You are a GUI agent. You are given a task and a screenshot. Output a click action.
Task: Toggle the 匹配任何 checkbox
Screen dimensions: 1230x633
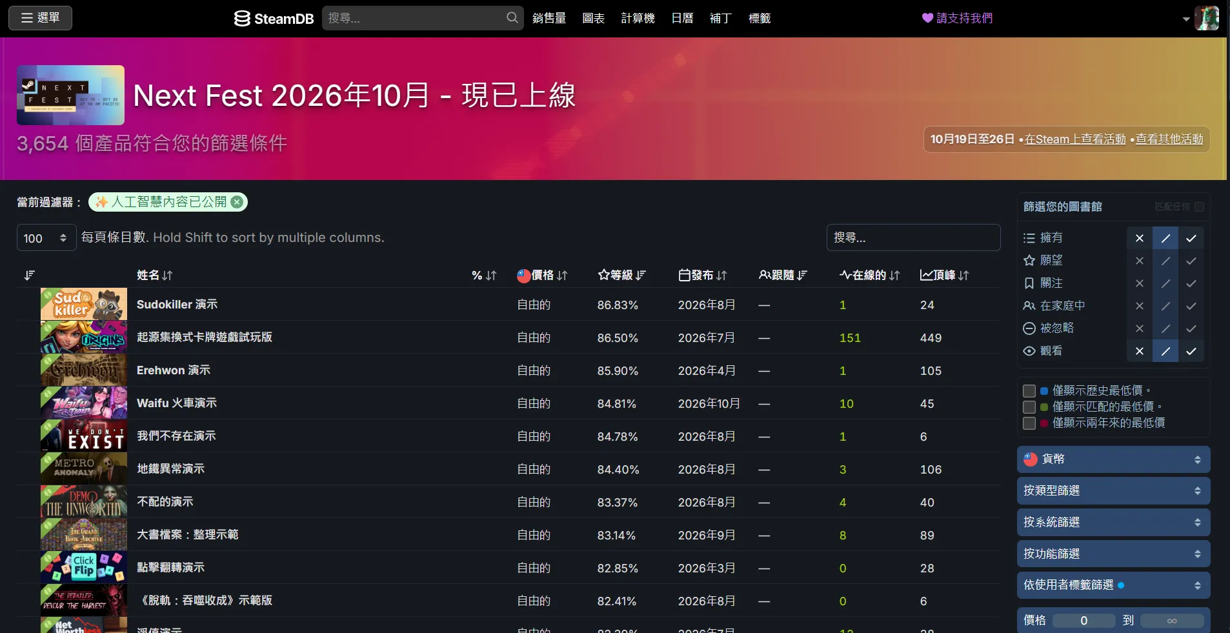coord(1199,206)
